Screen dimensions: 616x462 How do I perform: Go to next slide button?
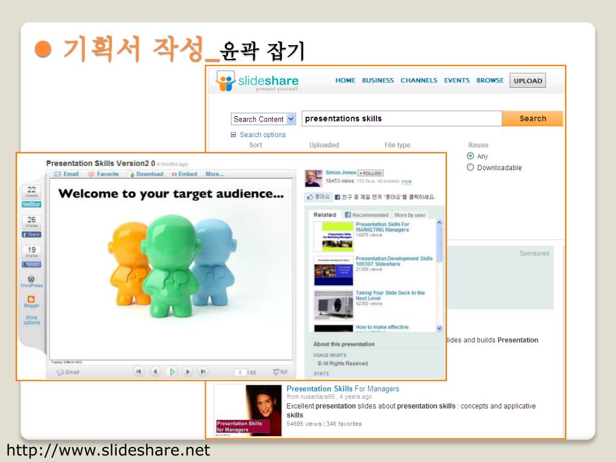pos(188,371)
